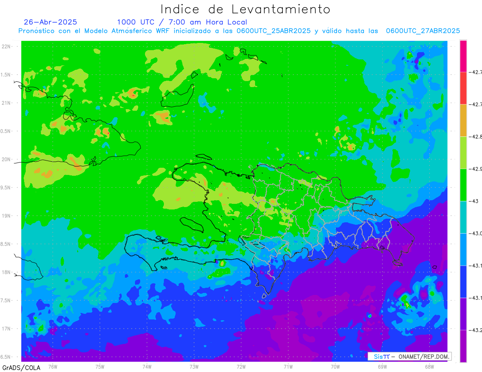Viewport: 482px width, 372px height.
Task: Click the legend value "-42.8"
Action: [x=476, y=137]
